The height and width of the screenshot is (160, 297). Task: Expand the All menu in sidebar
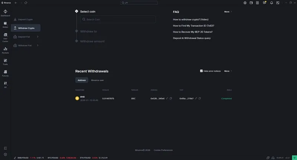pos(5,84)
